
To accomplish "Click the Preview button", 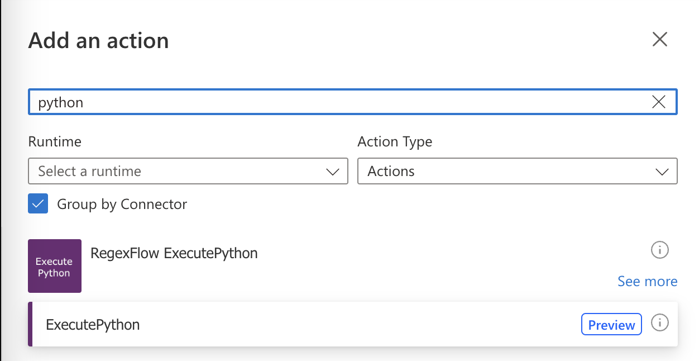I will pyautogui.click(x=611, y=324).
